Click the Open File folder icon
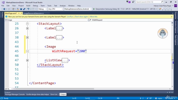 coord(18,9)
